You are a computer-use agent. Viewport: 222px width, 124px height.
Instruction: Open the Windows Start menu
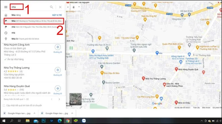pyautogui.click(x=4, y=121)
